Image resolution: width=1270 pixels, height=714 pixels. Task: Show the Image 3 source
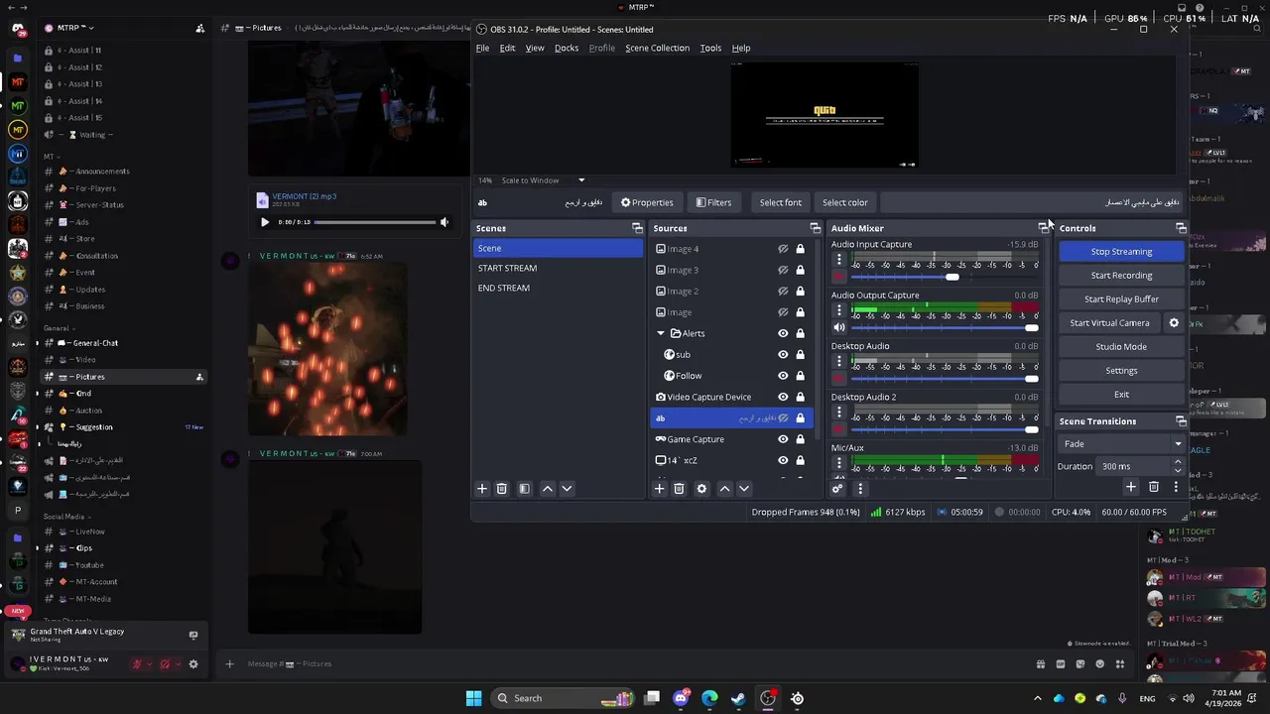pos(783,270)
